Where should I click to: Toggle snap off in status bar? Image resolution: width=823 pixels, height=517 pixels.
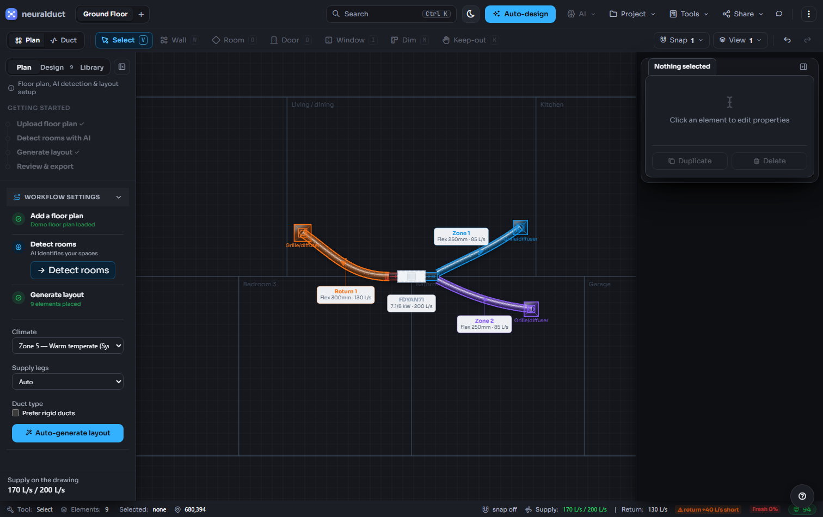[x=500, y=510]
